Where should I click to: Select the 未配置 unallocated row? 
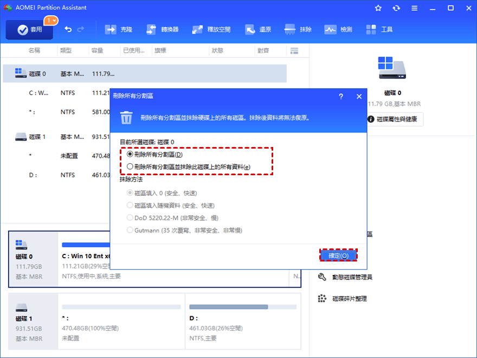tap(56, 156)
